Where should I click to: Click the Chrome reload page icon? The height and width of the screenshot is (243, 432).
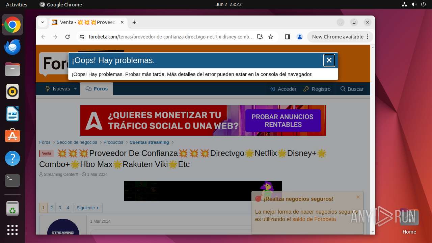[x=67, y=37]
